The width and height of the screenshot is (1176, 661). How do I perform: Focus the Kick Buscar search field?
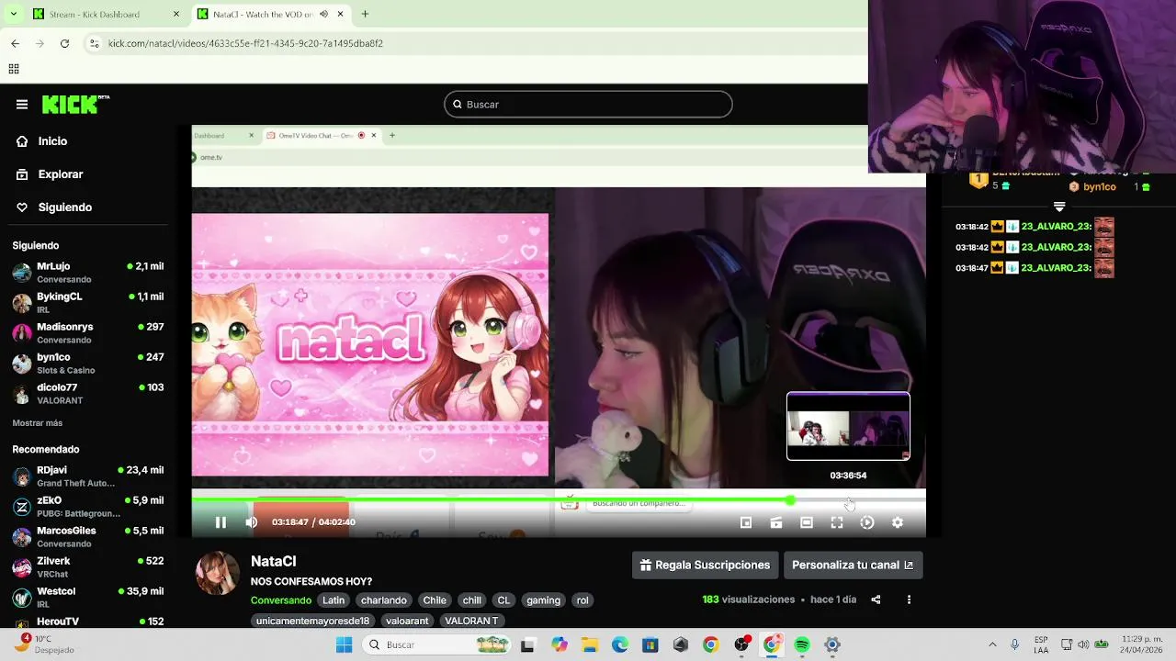click(588, 105)
